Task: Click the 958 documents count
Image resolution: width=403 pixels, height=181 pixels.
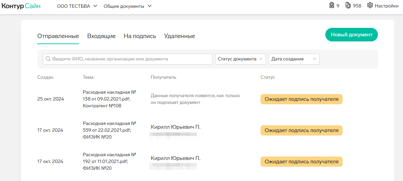Action: click(x=357, y=6)
